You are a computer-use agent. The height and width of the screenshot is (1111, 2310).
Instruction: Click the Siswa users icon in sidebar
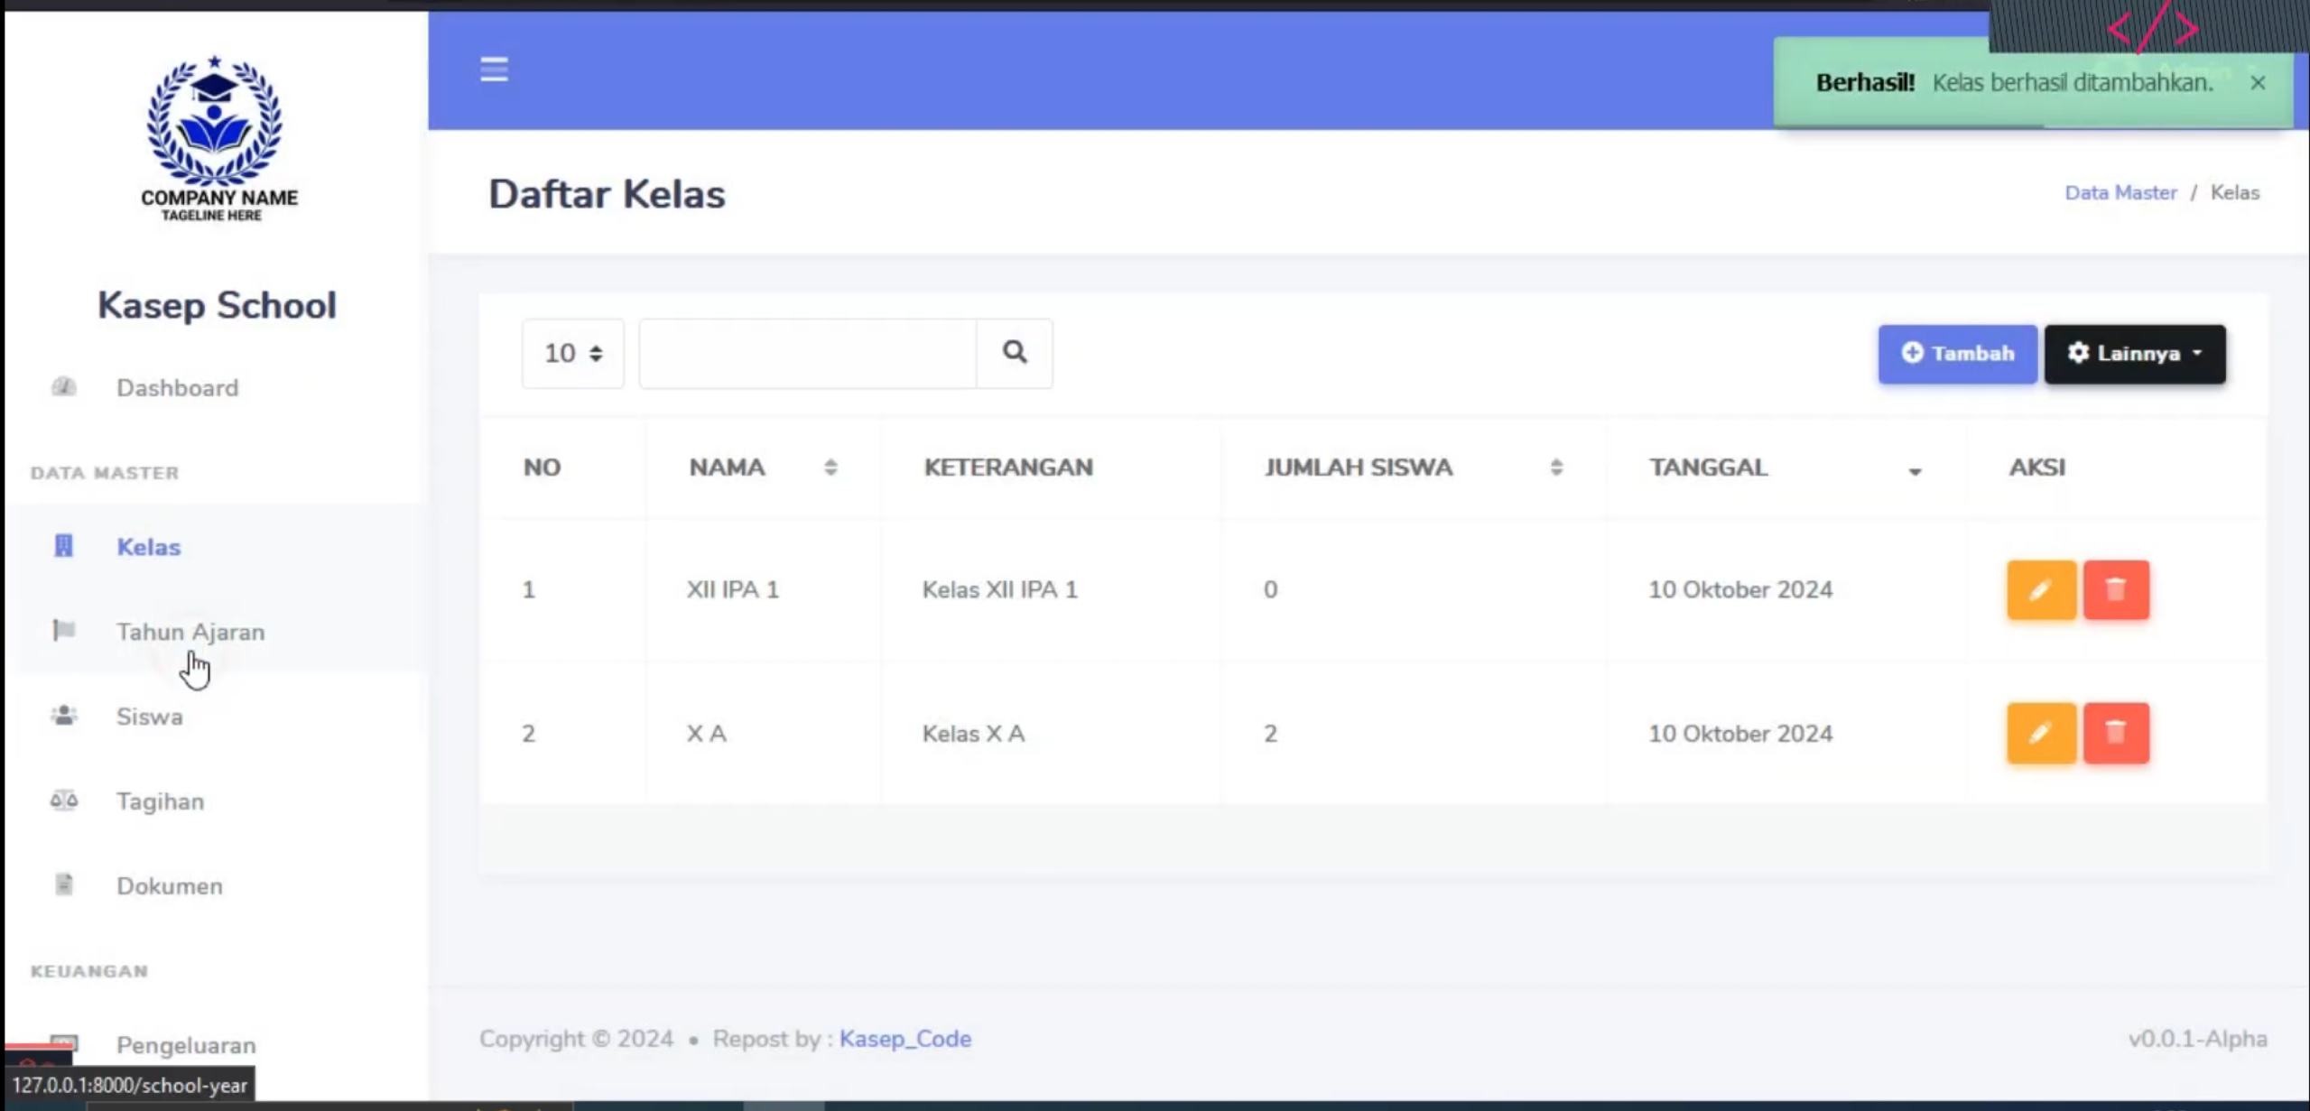[63, 716]
